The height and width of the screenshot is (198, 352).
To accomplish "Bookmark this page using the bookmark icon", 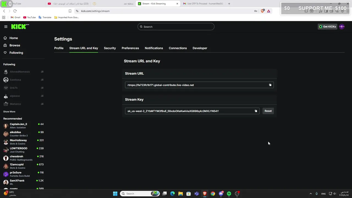I will pyautogui.click(x=70, y=11).
